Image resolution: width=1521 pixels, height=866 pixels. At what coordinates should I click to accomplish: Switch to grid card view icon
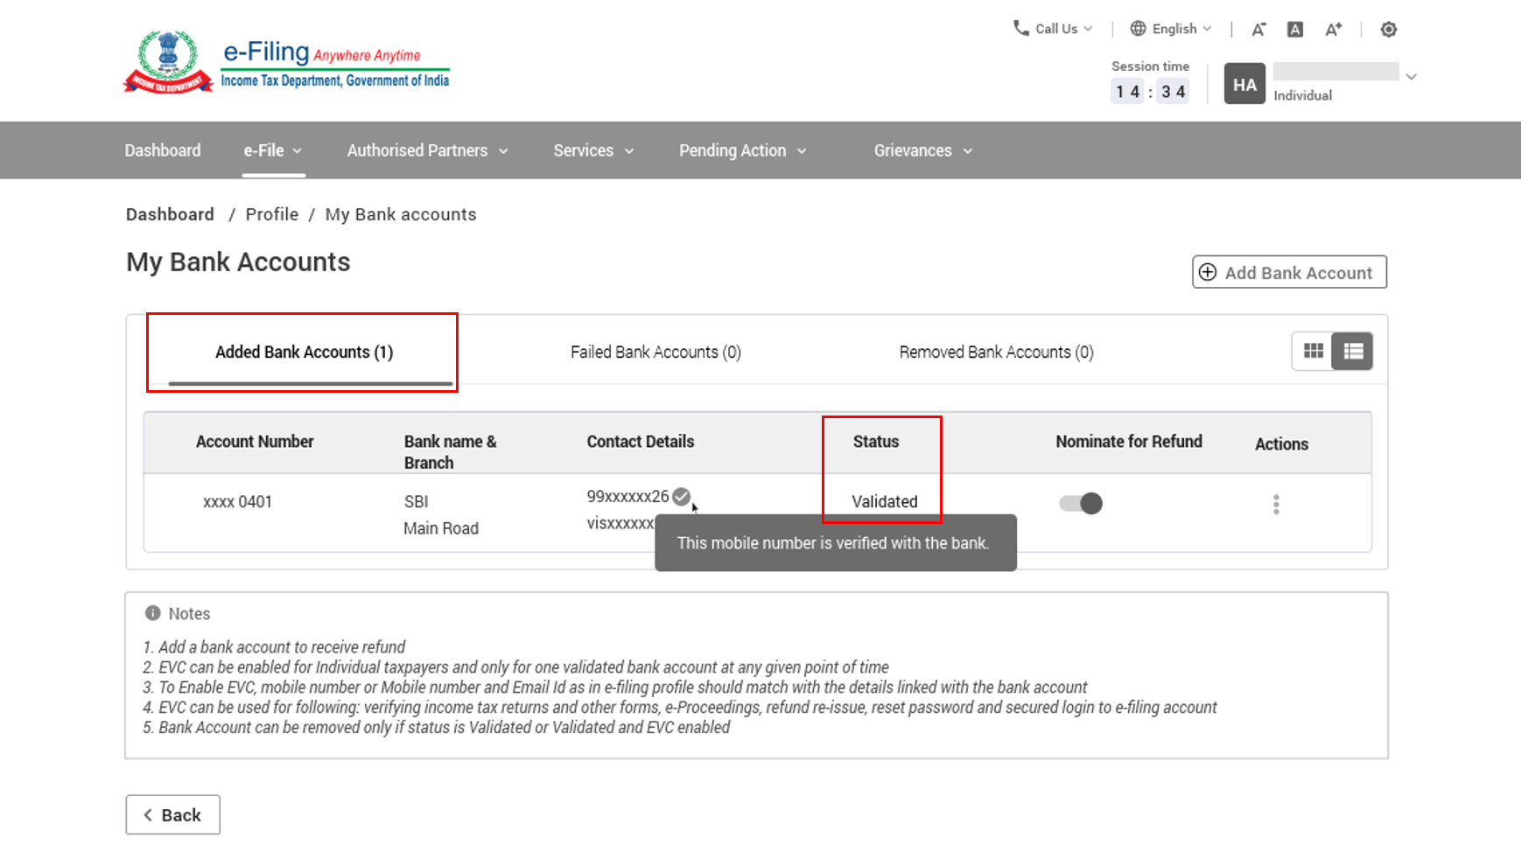(1313, 352)
